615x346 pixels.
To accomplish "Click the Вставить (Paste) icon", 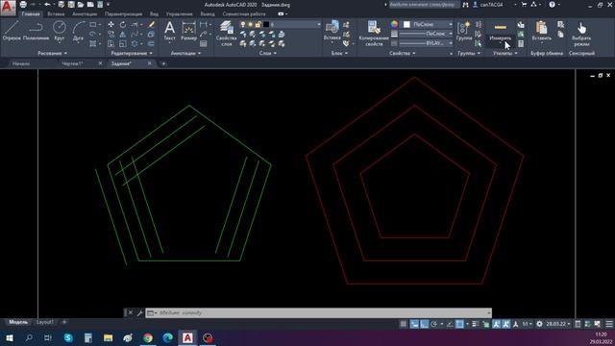I will 542,31.
